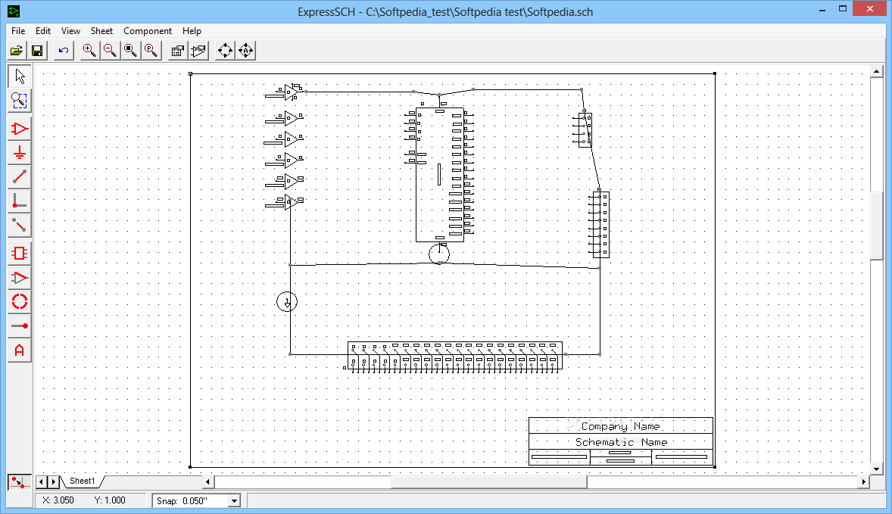Select the insert corner in wire tool
The width and height of the screenshot is (892, 514).
tap(20, 201)
